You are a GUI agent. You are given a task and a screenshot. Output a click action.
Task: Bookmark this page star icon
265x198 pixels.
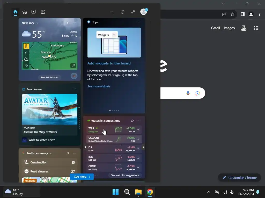(232, 14)
